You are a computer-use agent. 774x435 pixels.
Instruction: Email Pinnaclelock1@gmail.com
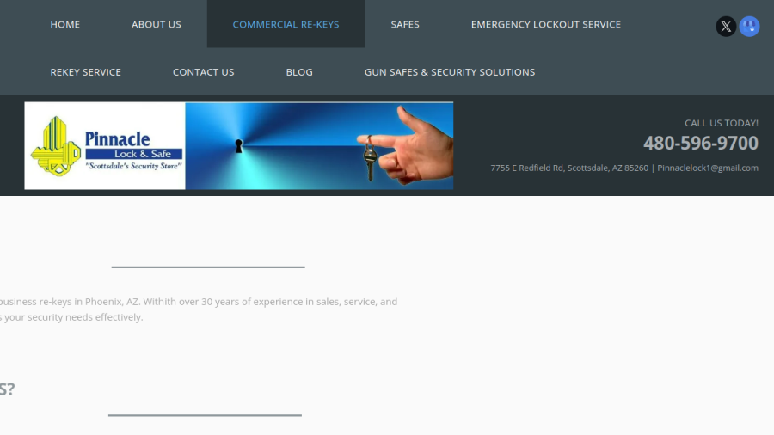708,168
